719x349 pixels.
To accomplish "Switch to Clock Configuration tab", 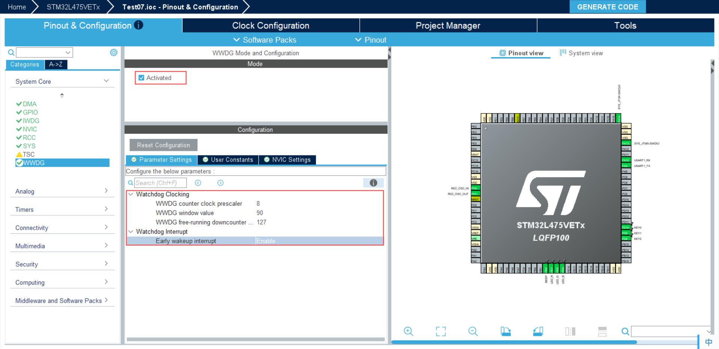I will click(x=271, y=25).
